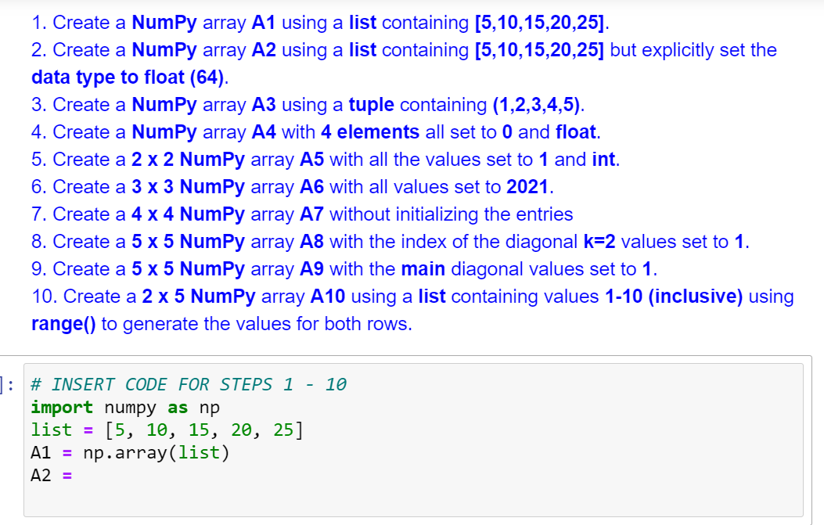The image size is (824, 525).
Task: Click step 7 text about 4 x 4 array A7
Action: (302, 214)
